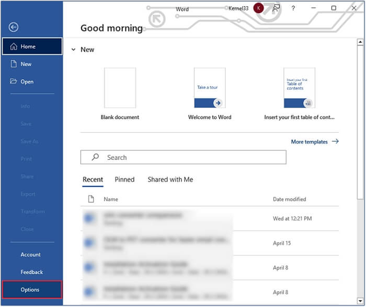Click the feedback person icon in title bar

coord(276,8)
